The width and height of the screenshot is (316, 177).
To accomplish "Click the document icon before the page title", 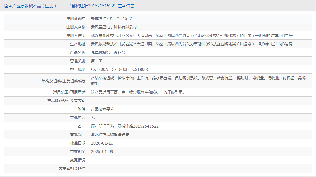I will coord(6,6).
